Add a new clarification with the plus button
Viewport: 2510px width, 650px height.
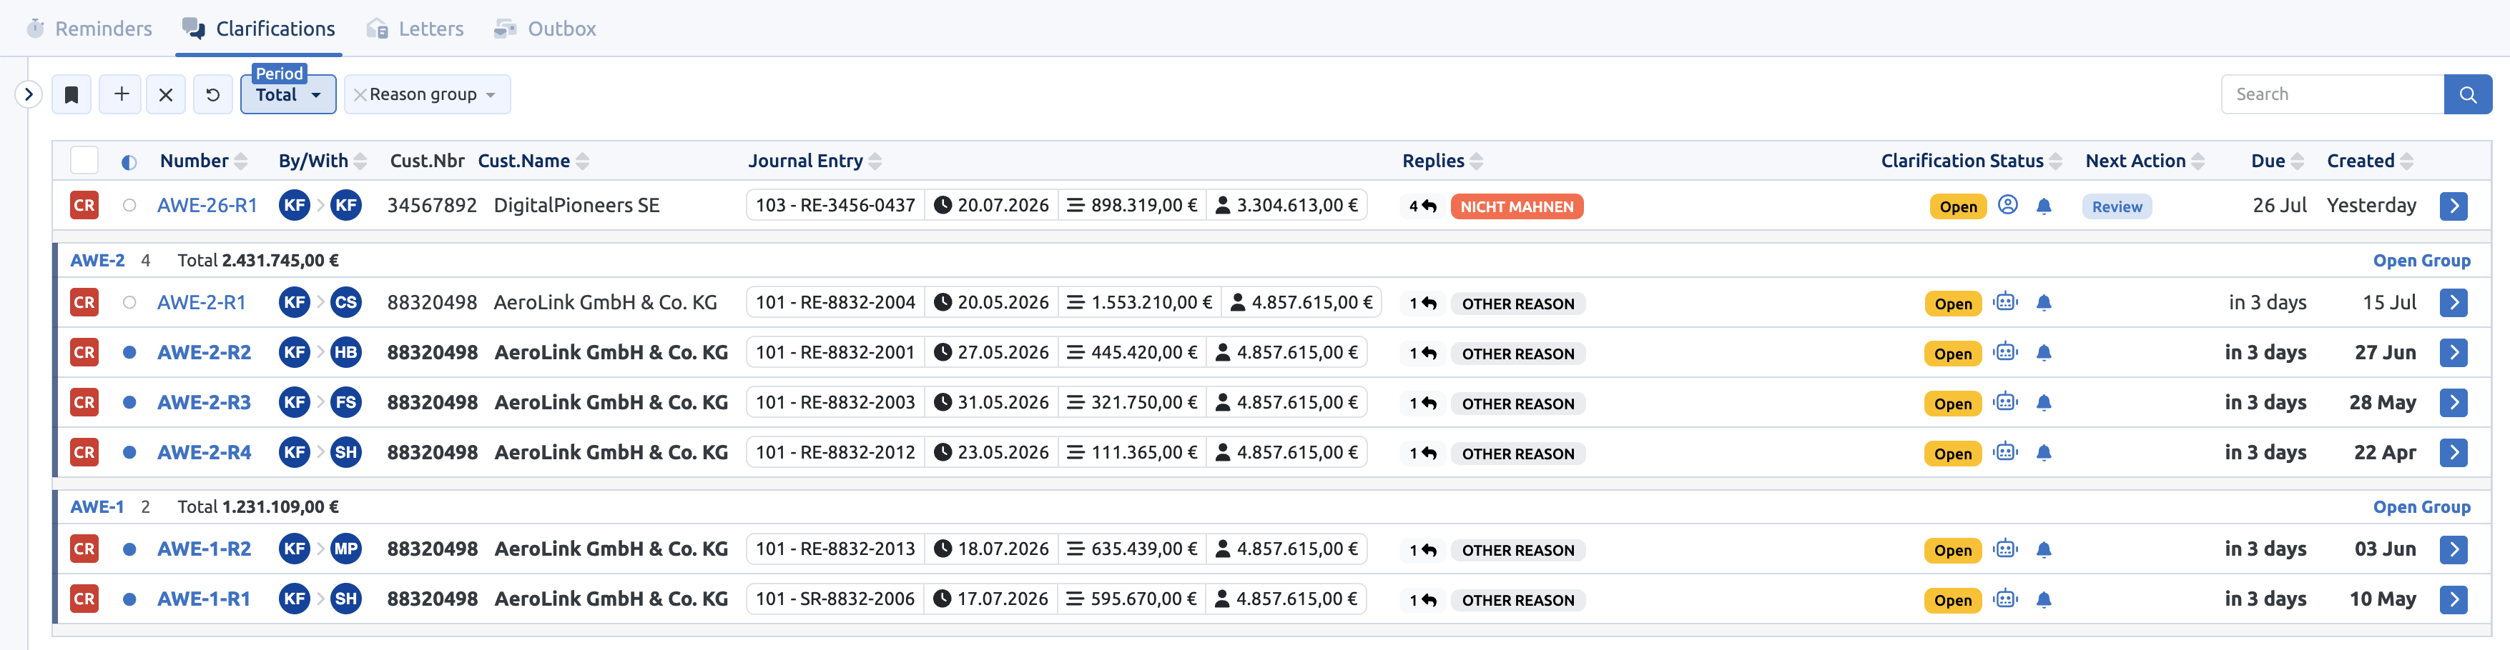point(121,94)
